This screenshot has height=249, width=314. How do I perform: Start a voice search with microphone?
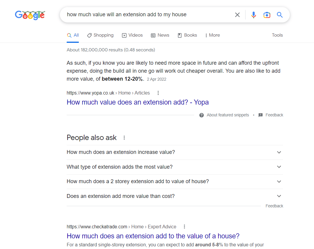point(254,15)
